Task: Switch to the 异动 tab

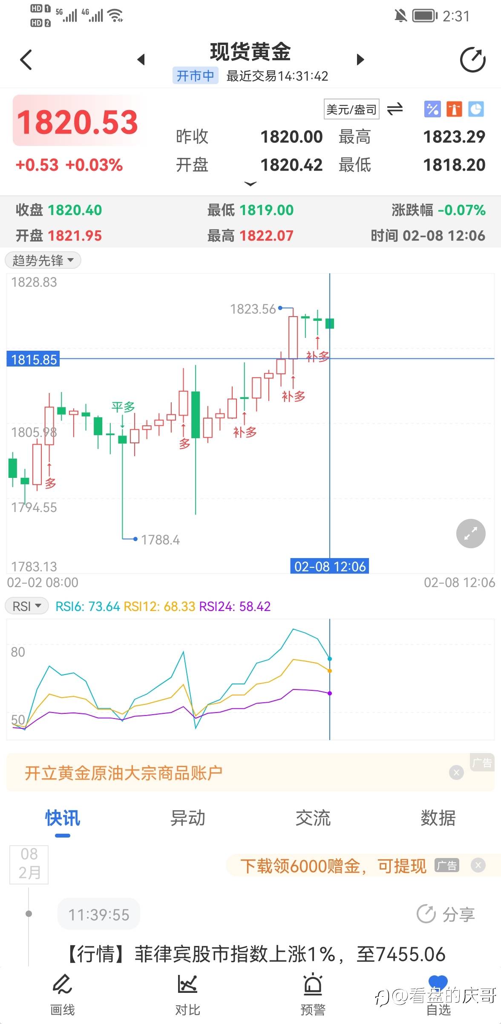Action: click(187, 818)
